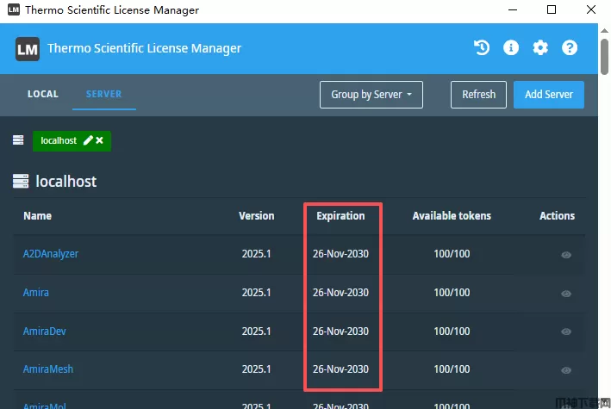Click LM logo in header

(28, 49)
